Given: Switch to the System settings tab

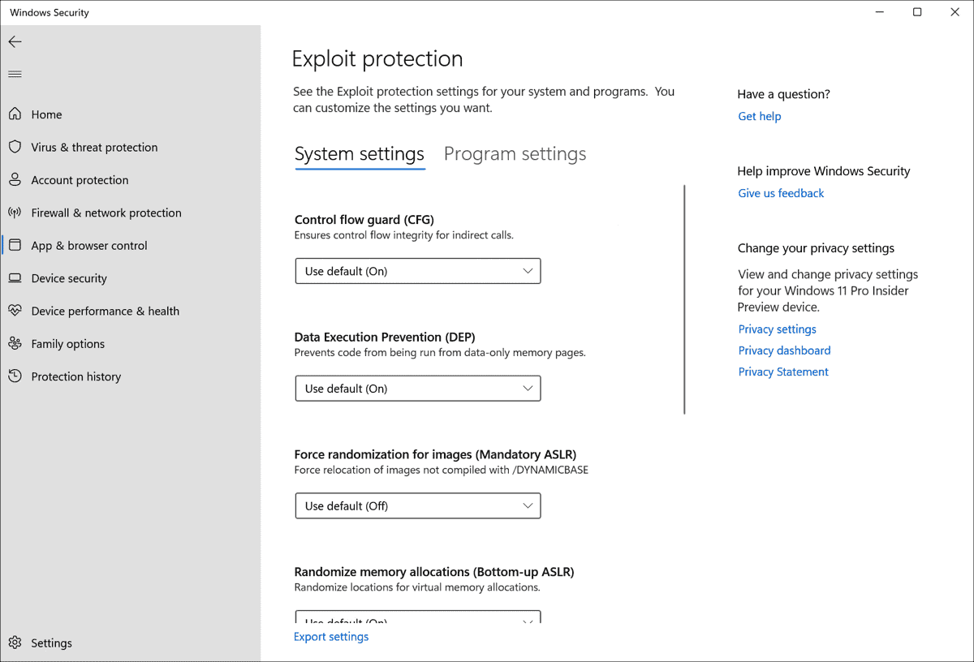Looking at the screenshot, I should coord(360,154).
